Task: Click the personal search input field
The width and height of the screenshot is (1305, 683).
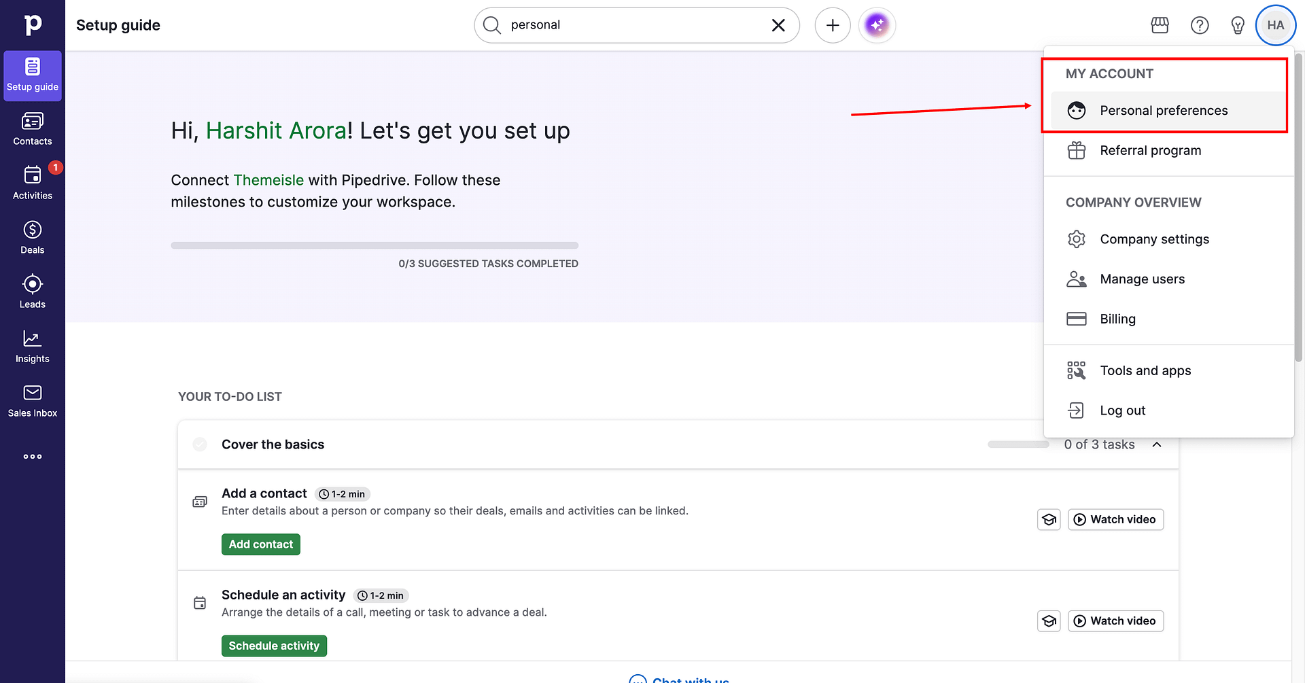Action: (x=636, y=25)
